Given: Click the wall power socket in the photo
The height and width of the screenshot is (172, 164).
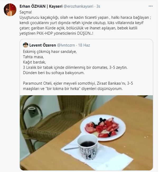Looking at the screenshot, I should tap(32, 112).
